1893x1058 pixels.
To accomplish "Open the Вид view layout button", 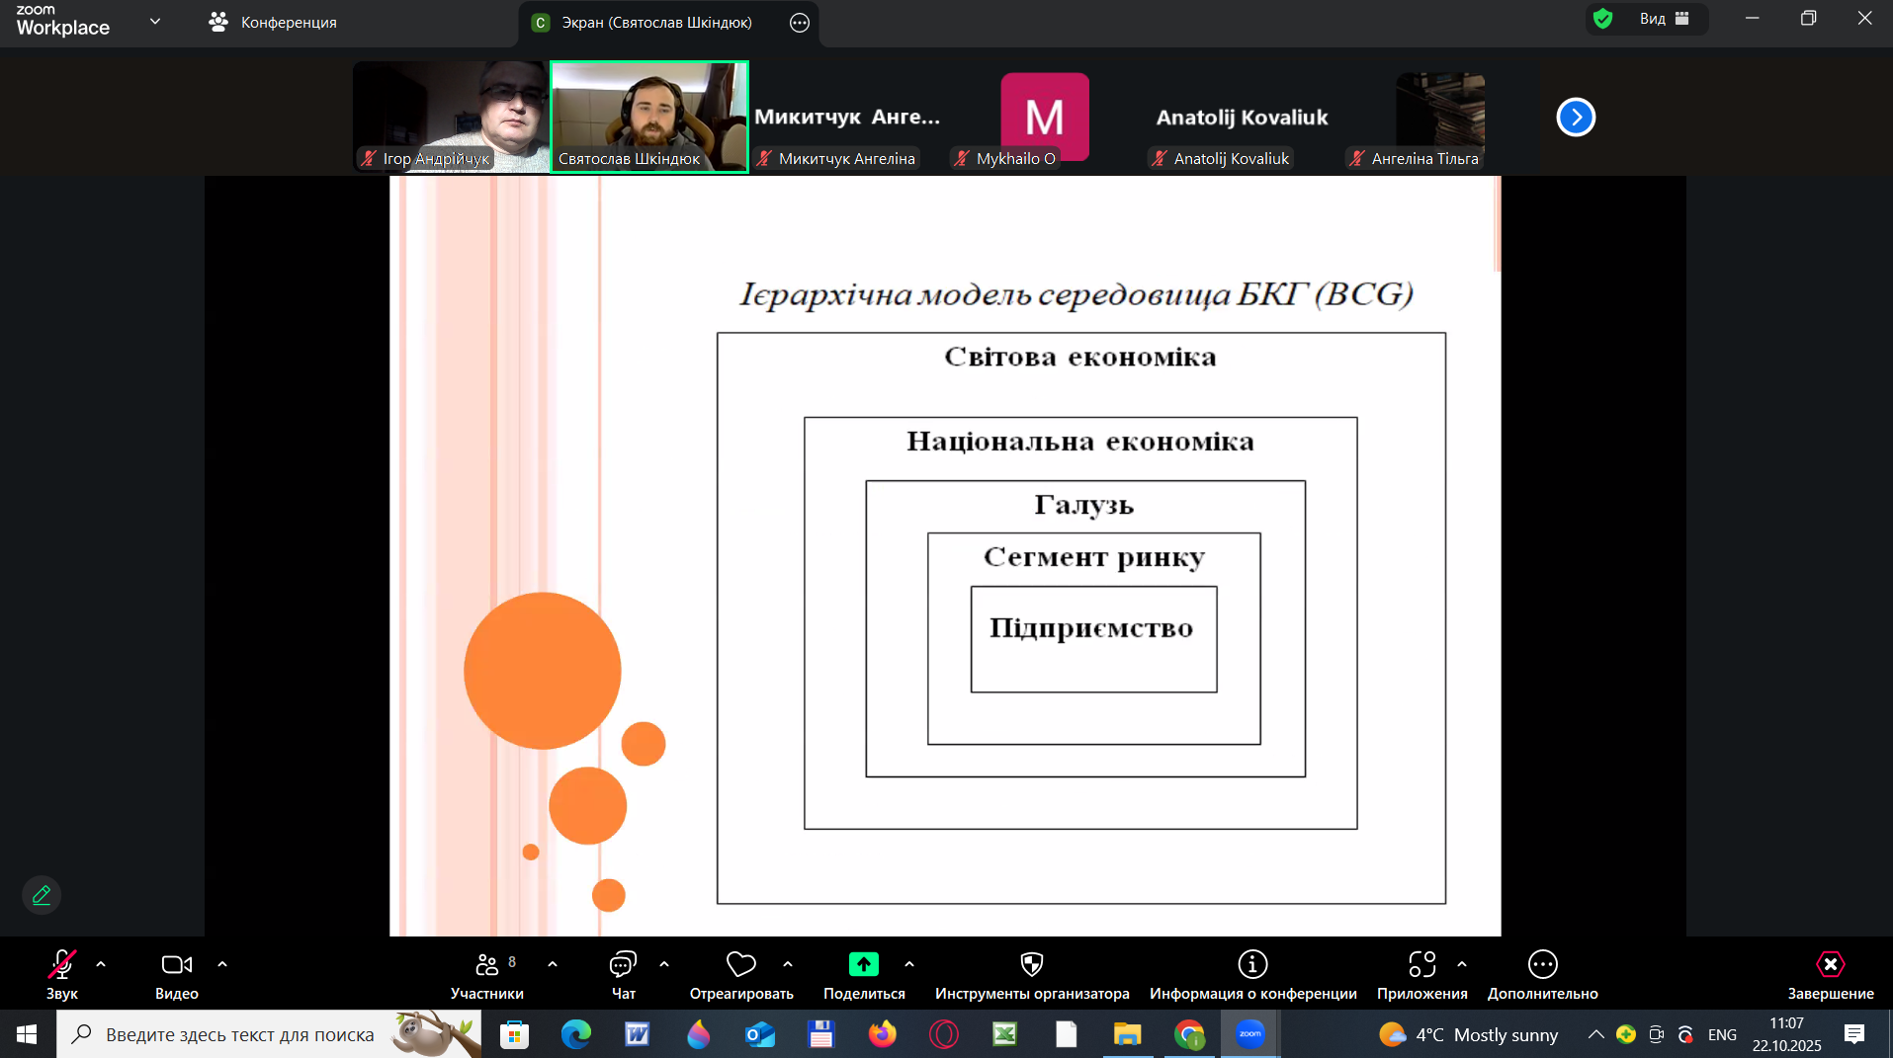I will [1664, 19].
